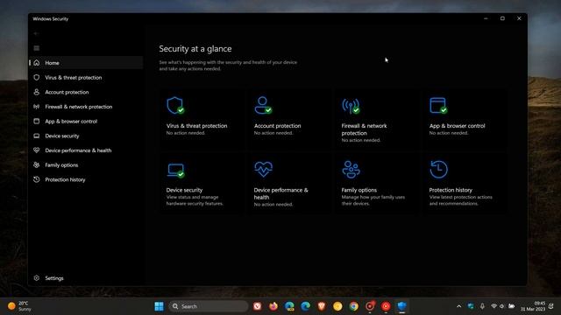The height and width of the screenshot is (315, 561).
Task: Open the Device security tile title
Action: (184, 190)
